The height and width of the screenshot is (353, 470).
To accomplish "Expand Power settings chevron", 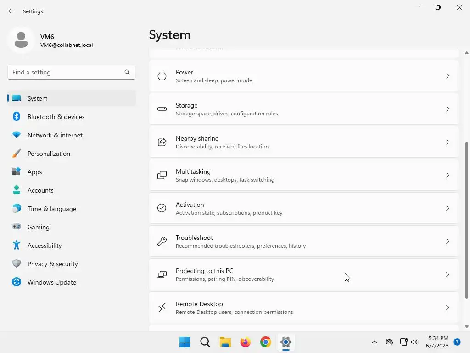I will click(x=447, y=76).
